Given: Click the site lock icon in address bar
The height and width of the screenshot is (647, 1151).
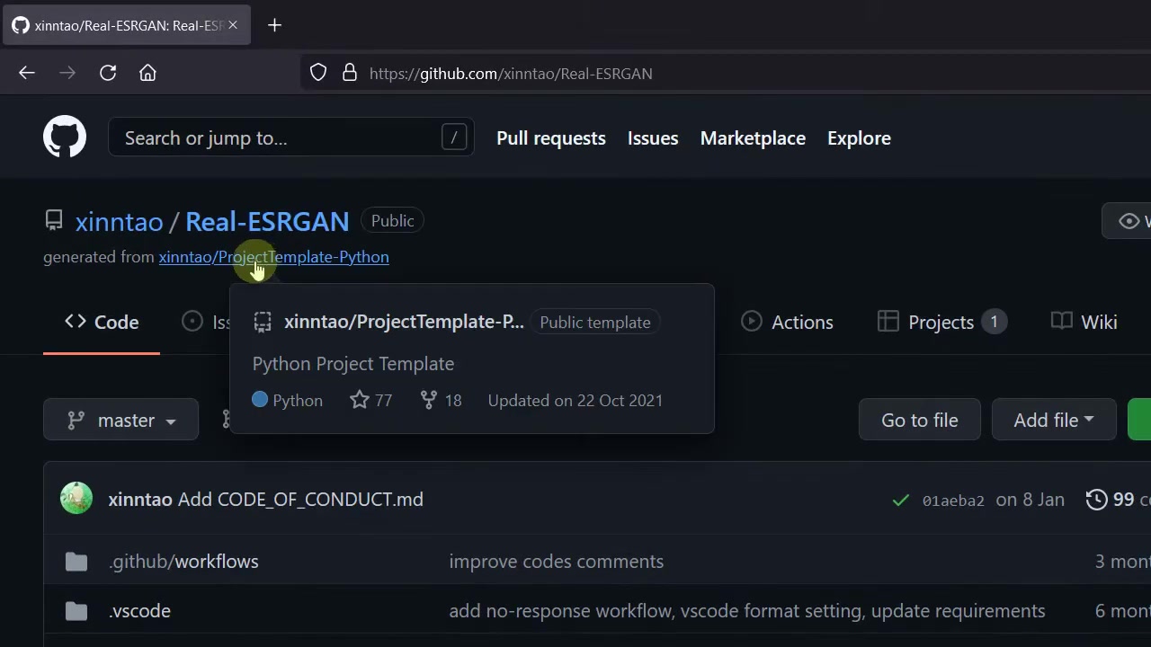Looking at the screenshot, I should tap(350, 73).
